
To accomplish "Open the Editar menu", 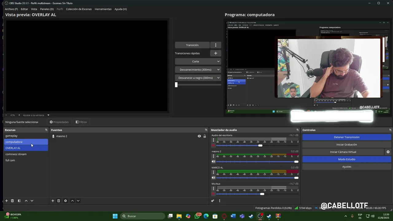I will [24, 9].
